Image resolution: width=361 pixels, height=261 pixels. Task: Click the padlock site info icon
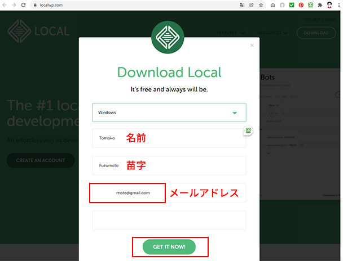(x=35, y=5)
